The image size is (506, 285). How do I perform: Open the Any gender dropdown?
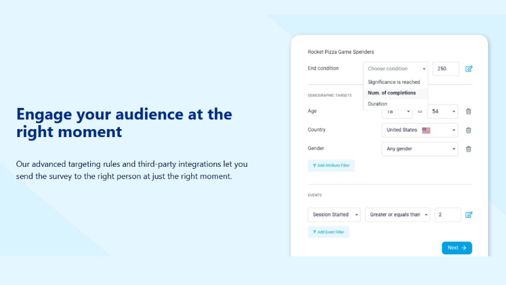click(x=419, y=149)
